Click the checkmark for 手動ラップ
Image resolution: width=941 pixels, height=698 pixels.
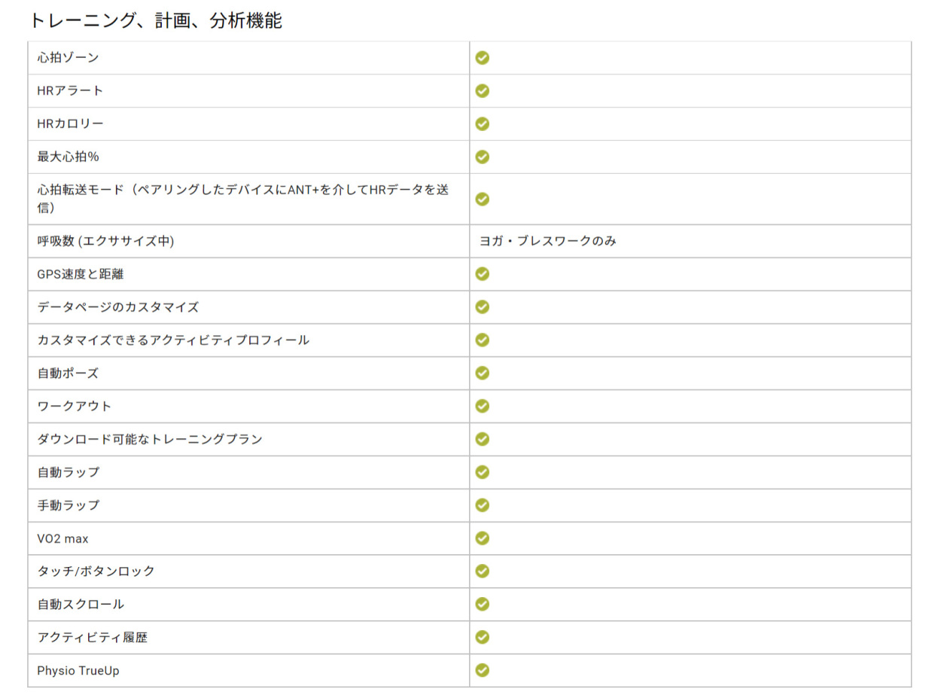point(483,505)
